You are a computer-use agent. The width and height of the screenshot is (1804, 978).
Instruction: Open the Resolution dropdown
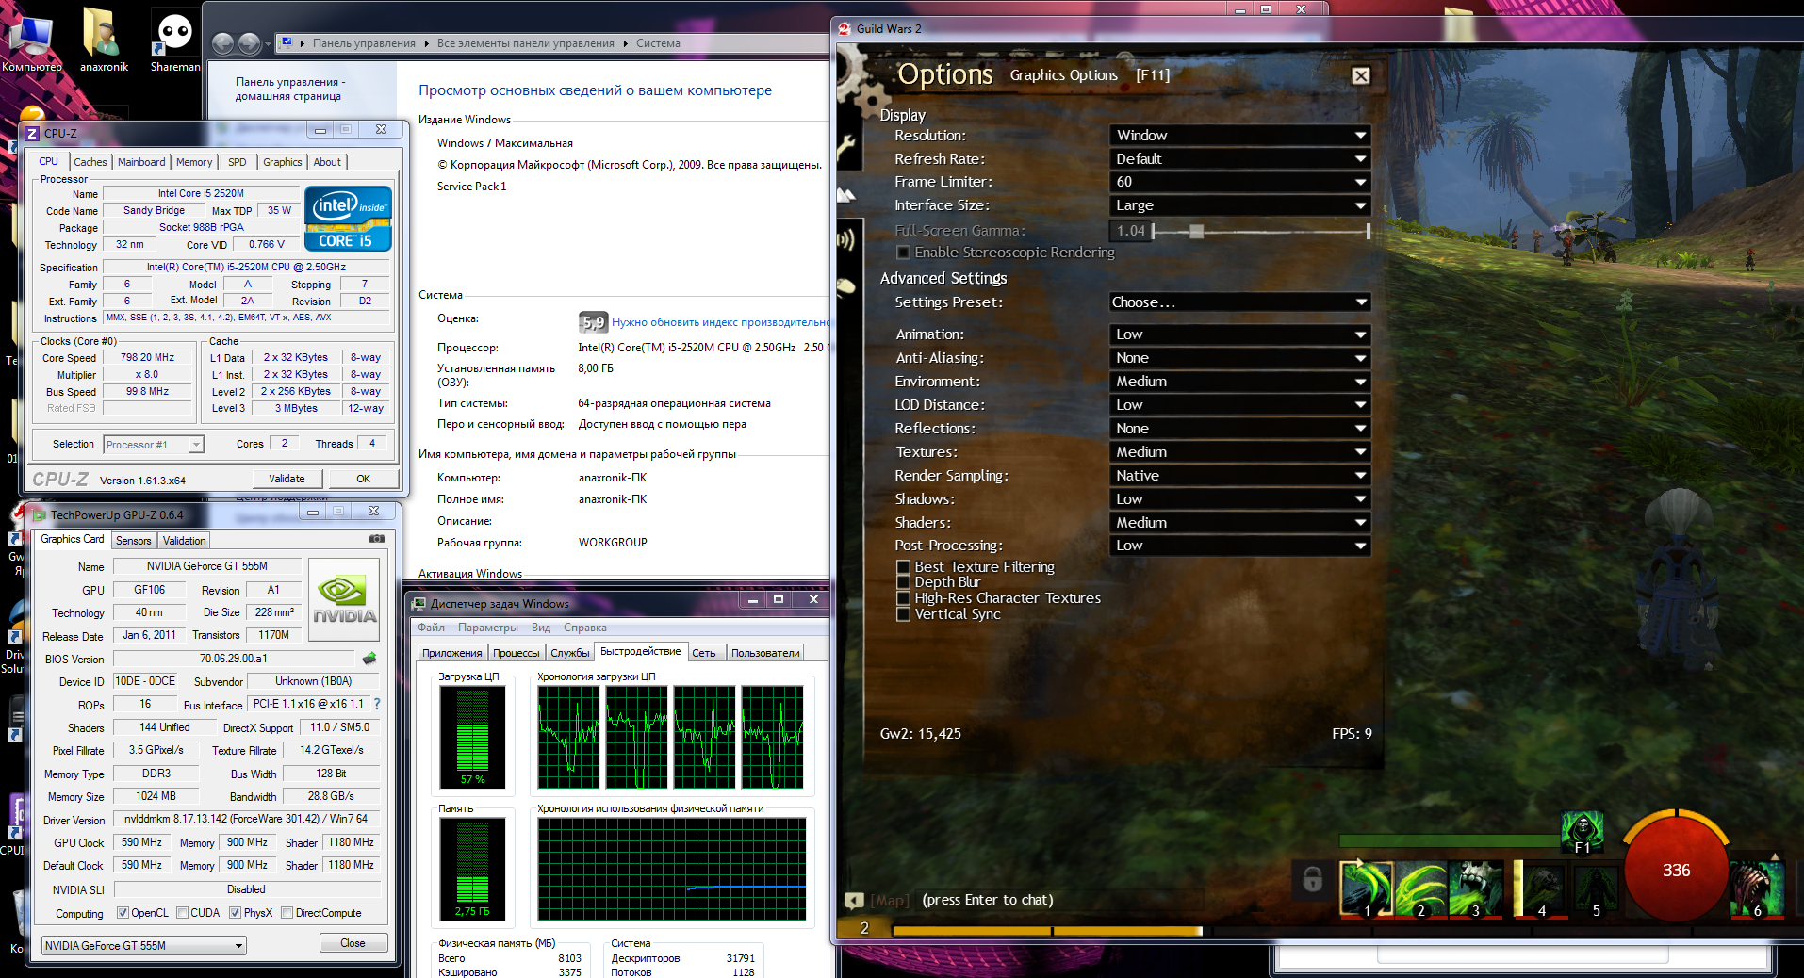pos(1240,136)
